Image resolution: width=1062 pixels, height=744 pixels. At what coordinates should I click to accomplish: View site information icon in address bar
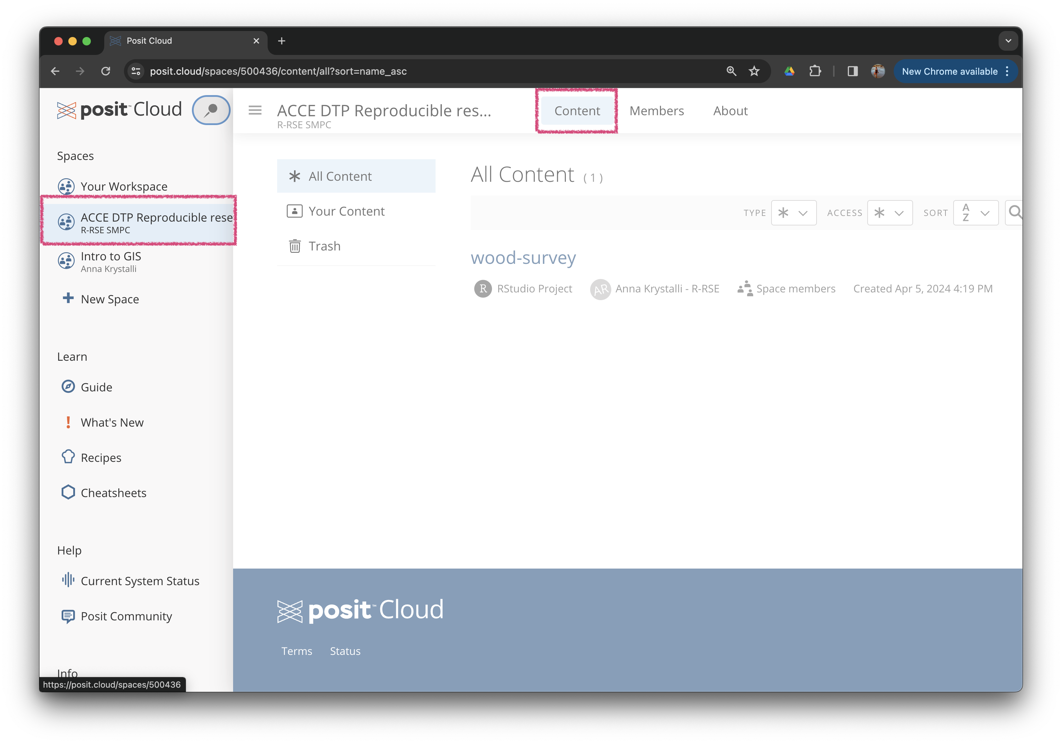click(136, 71)
